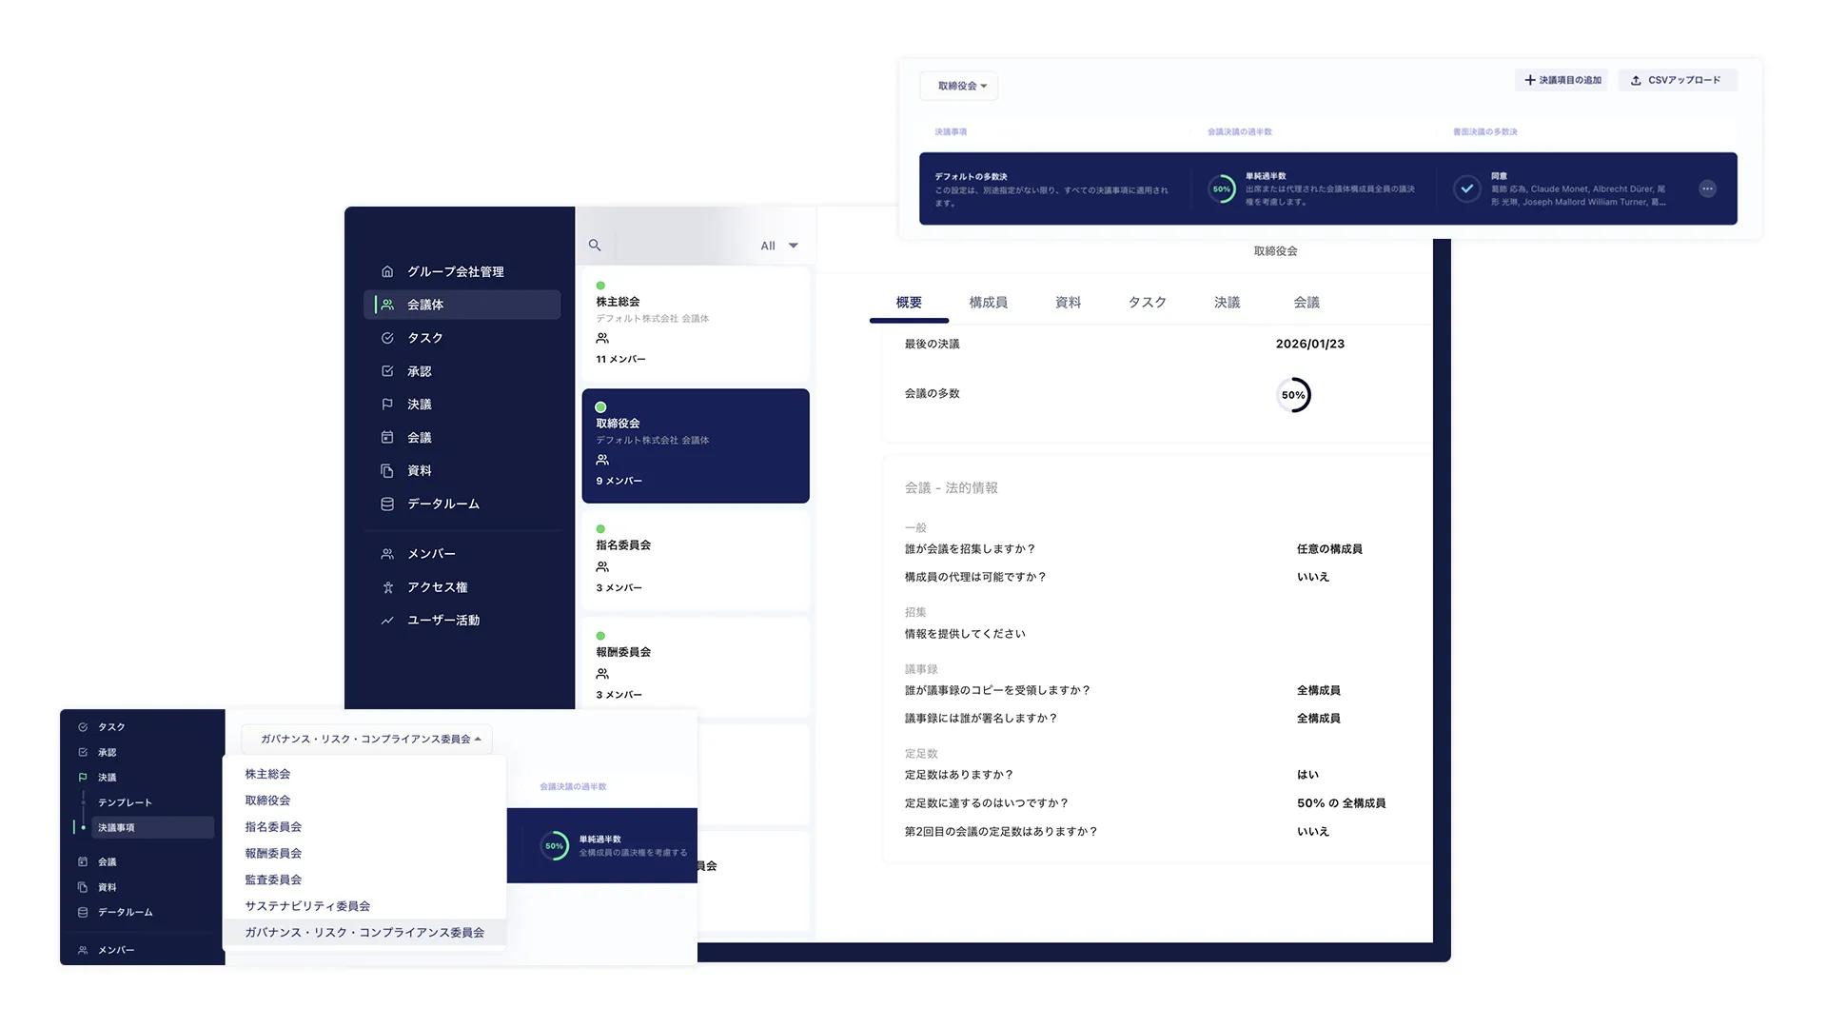Click the 同意 checkmark circle icon
The width and height of the screenshot is (1827, 1028).
(x=1466, y=189)
